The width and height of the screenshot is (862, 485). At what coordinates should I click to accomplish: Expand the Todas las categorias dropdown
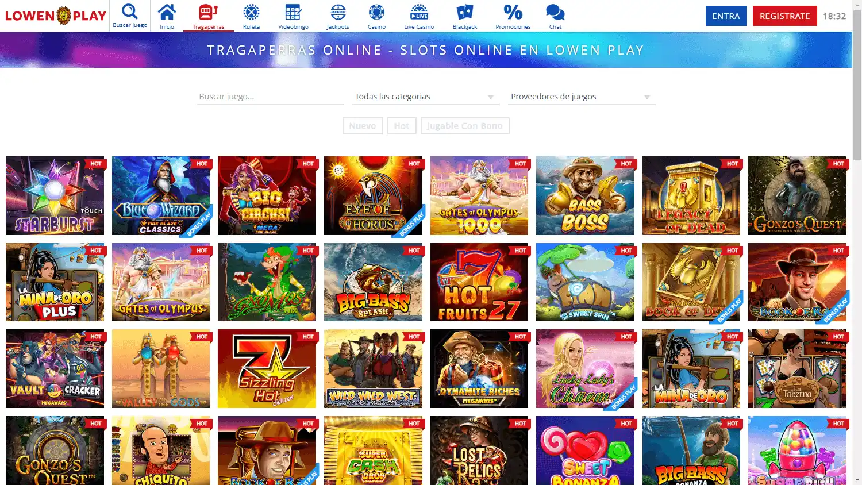click(x=425, y=97)
